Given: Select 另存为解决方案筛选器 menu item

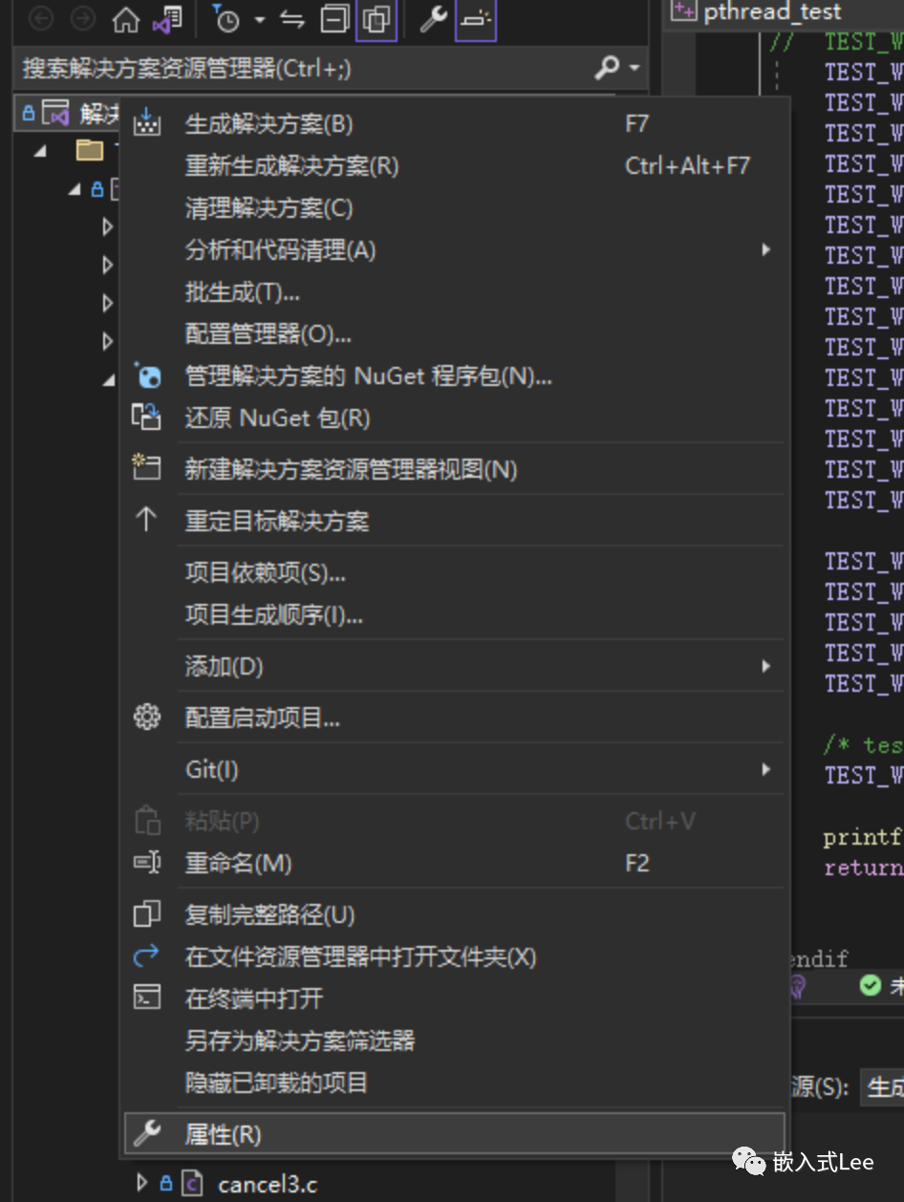Looking at the screenshot, I should point(454,1041).
